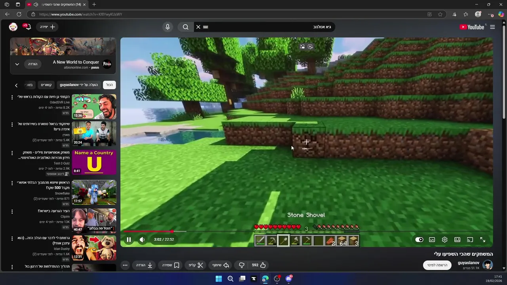Toggle the autoplay switch in player

419,239
